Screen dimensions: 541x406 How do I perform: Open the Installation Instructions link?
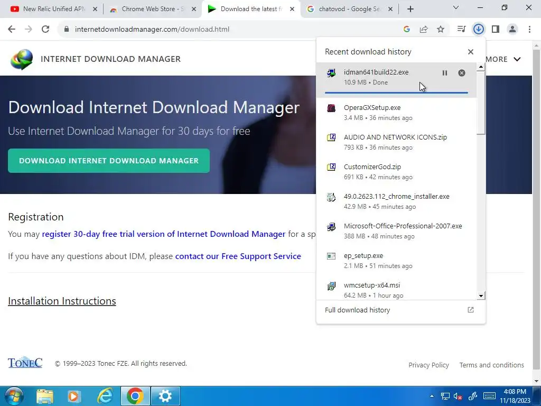point(62,301)
